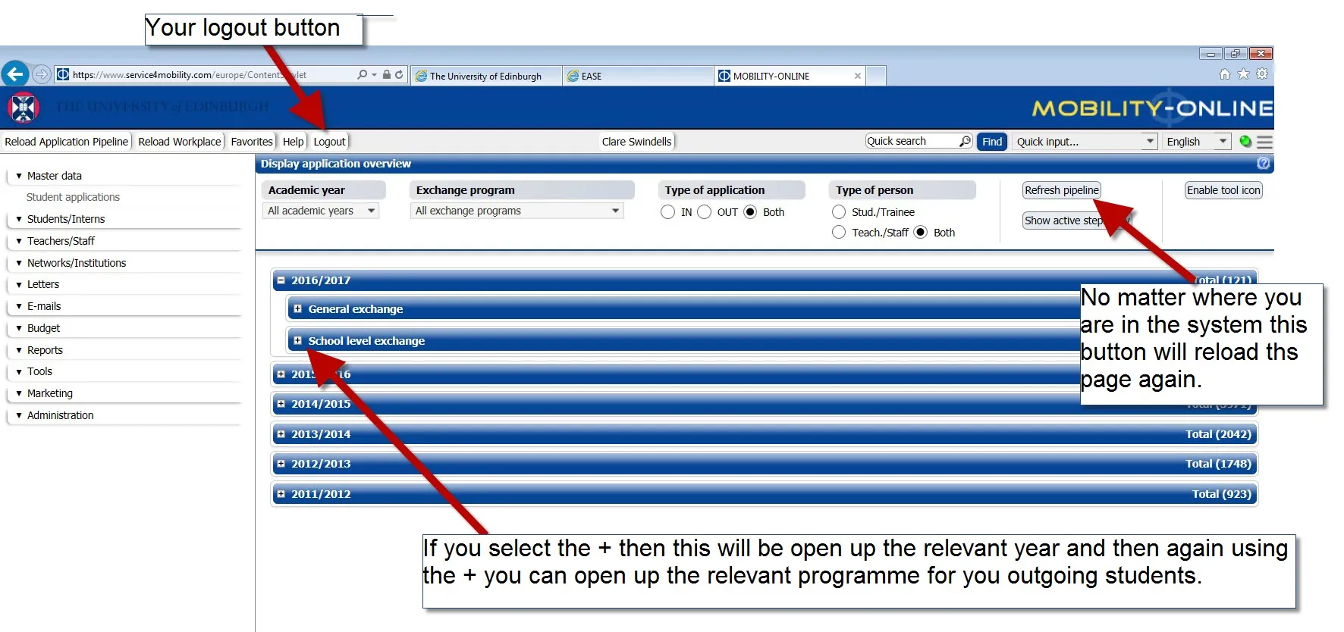This screenshot has width=1344, height=632.
Task: Open the Academic year dropdown
Action: [x=322, y=211]
